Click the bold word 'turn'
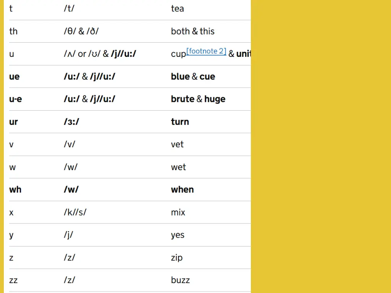The width and height of the screenshot is (391, 293). coord(180,122)
